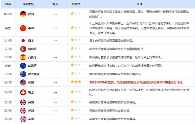
Task: Click the star rating in the 日本 row
Action: (76, 40)
